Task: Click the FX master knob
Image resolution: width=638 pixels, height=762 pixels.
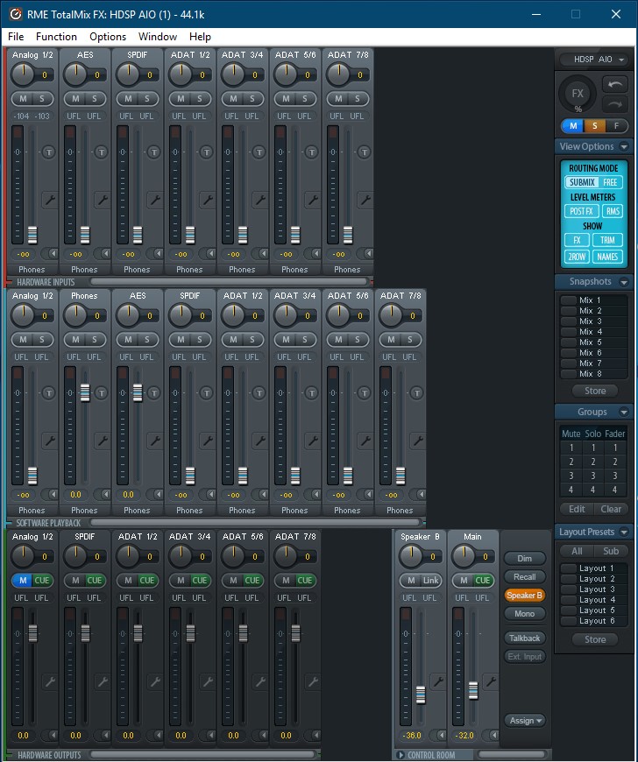Action: pyautogui.click(x=578, y=94)
